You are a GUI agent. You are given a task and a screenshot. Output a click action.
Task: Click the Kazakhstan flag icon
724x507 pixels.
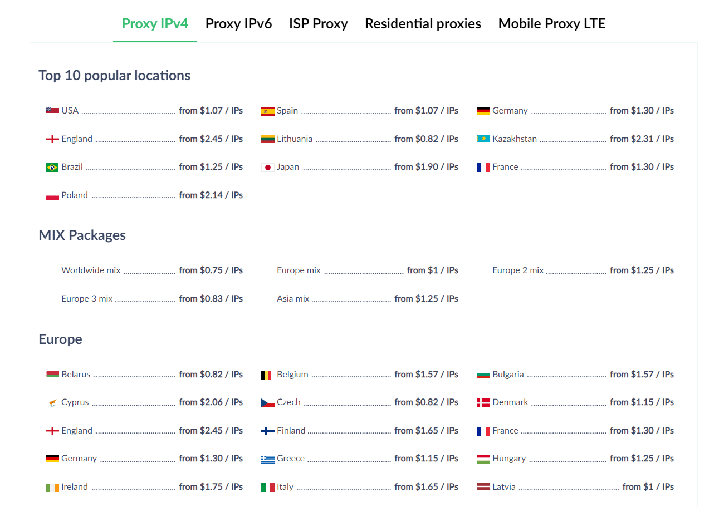tap(483, 139)
